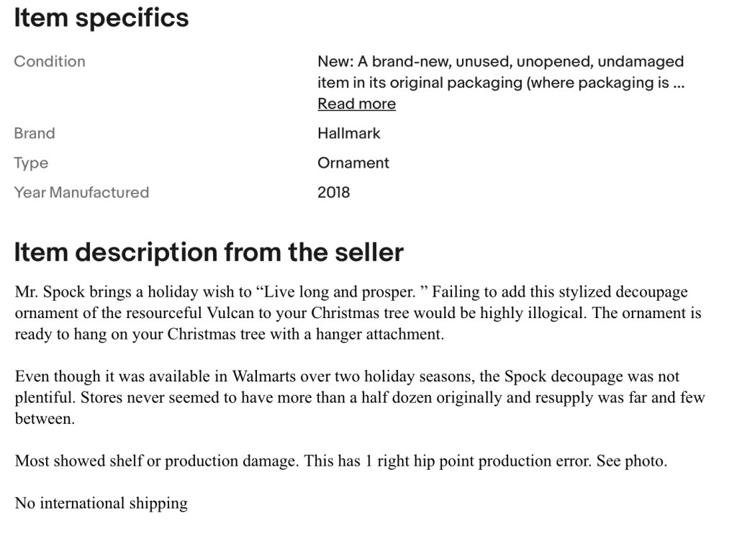Click the No international shipping note
Image resolution: width=737 pixels, height=539 pixels.
pos(101,503)
